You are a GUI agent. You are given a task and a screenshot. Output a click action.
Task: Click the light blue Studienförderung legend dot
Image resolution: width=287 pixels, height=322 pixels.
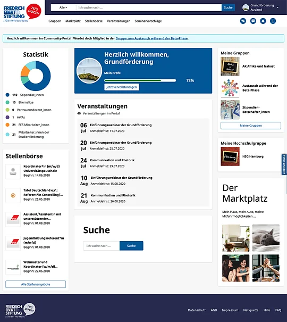(x=7, y=135)
